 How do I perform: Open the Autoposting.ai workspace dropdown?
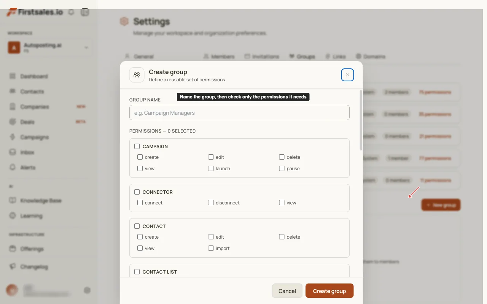point(49,47)
